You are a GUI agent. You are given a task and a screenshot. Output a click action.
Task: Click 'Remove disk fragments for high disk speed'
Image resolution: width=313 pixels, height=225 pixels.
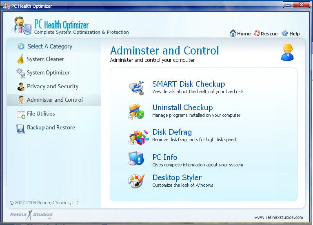click(194, 140)
